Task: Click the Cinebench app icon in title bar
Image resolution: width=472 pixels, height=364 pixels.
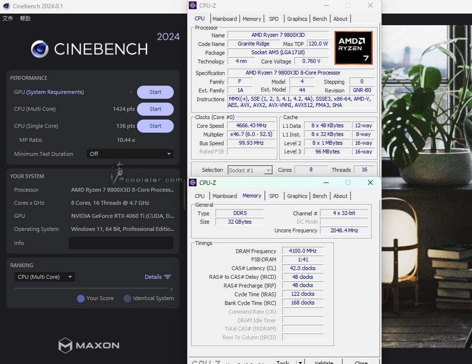Action: [6, 6]
